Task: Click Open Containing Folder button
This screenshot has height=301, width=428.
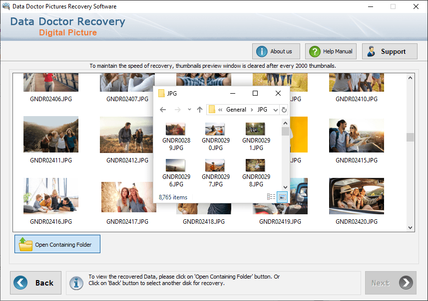Action: tap(57, 244)
